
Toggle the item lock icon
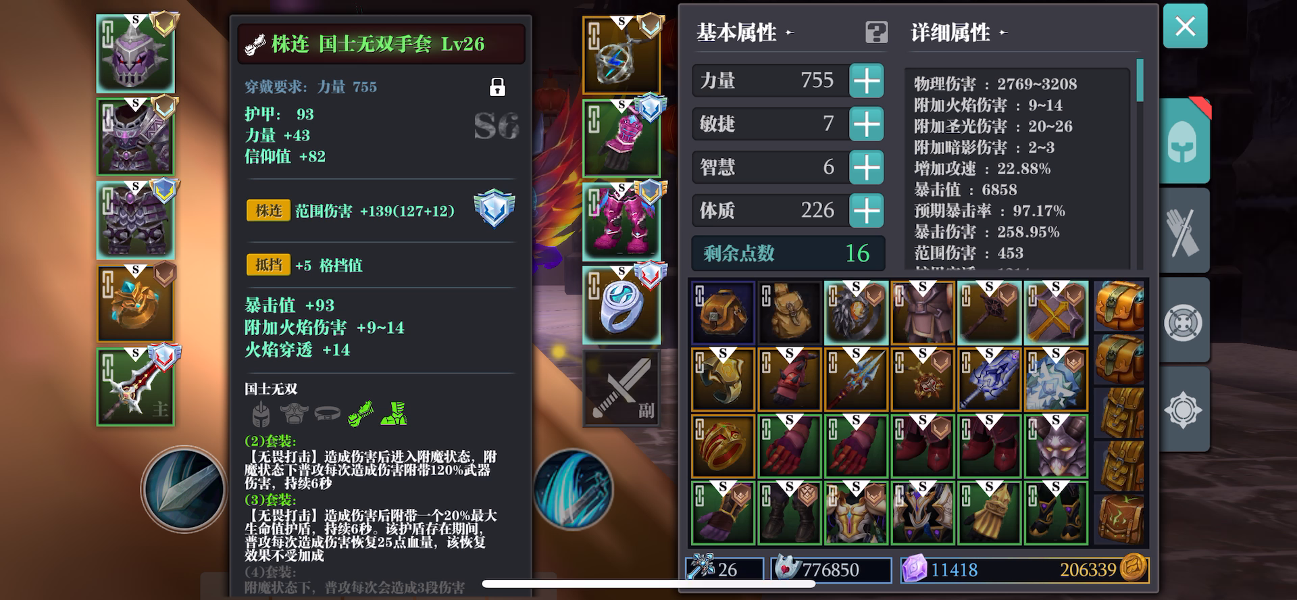[x=497, y=86]
